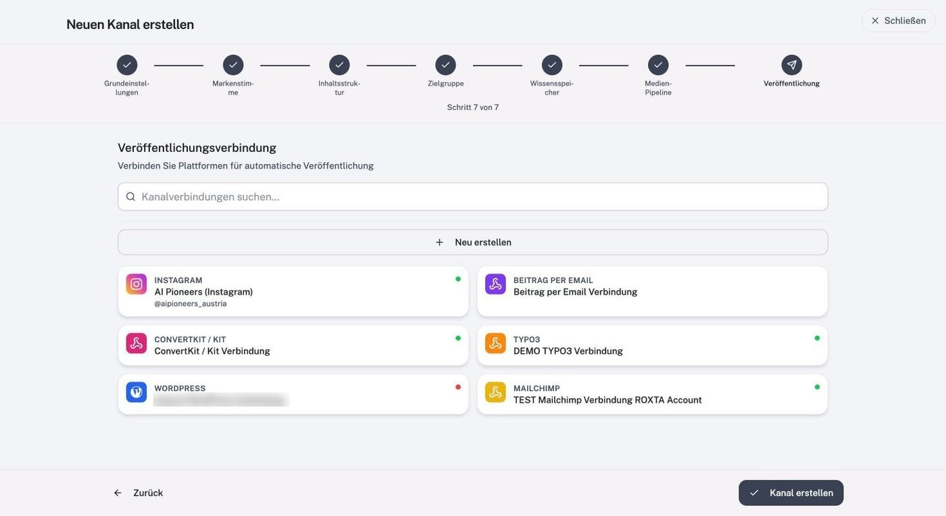The image size is (946, 516).
Task: Click the Veröffentlichung paper plane step icon
Action: [x=792, y=66]
